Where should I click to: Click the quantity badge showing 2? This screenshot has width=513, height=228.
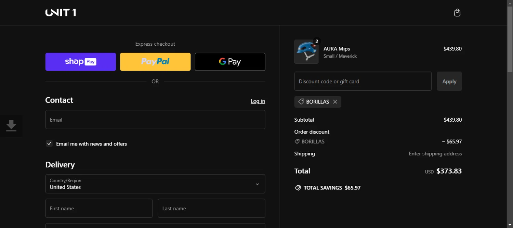tap(317, 41)
